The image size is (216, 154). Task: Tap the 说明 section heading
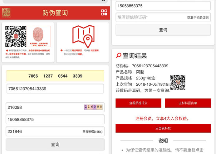tap(163, 141)
